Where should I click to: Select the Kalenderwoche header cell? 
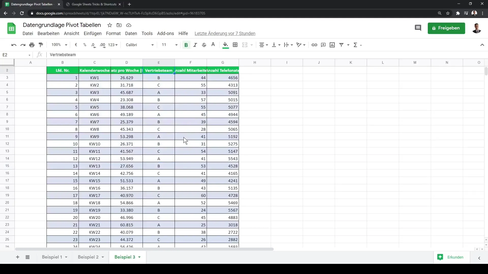tap(95, 70)
